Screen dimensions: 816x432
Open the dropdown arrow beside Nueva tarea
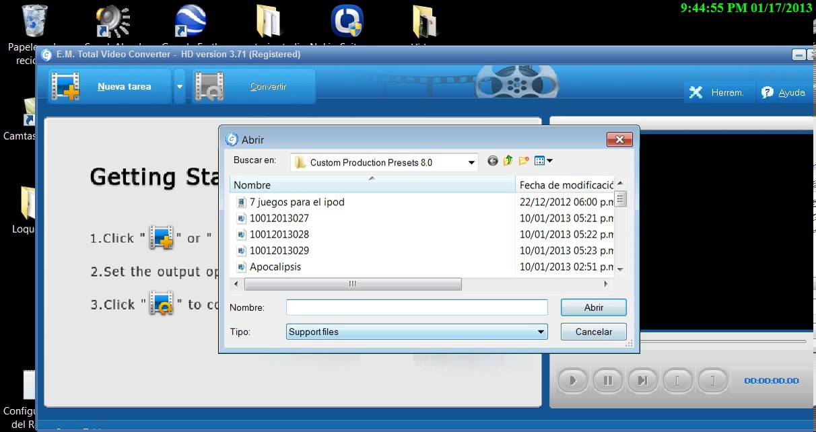[x=180, y=86]
